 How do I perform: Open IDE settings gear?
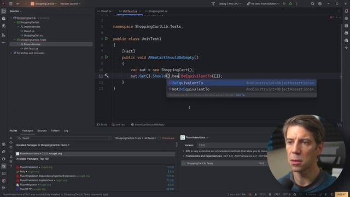(x=320, y=4)
